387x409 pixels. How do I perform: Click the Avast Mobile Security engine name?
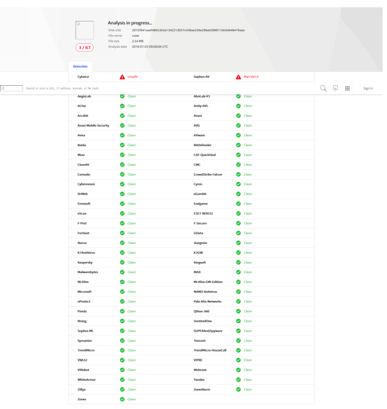94,127
